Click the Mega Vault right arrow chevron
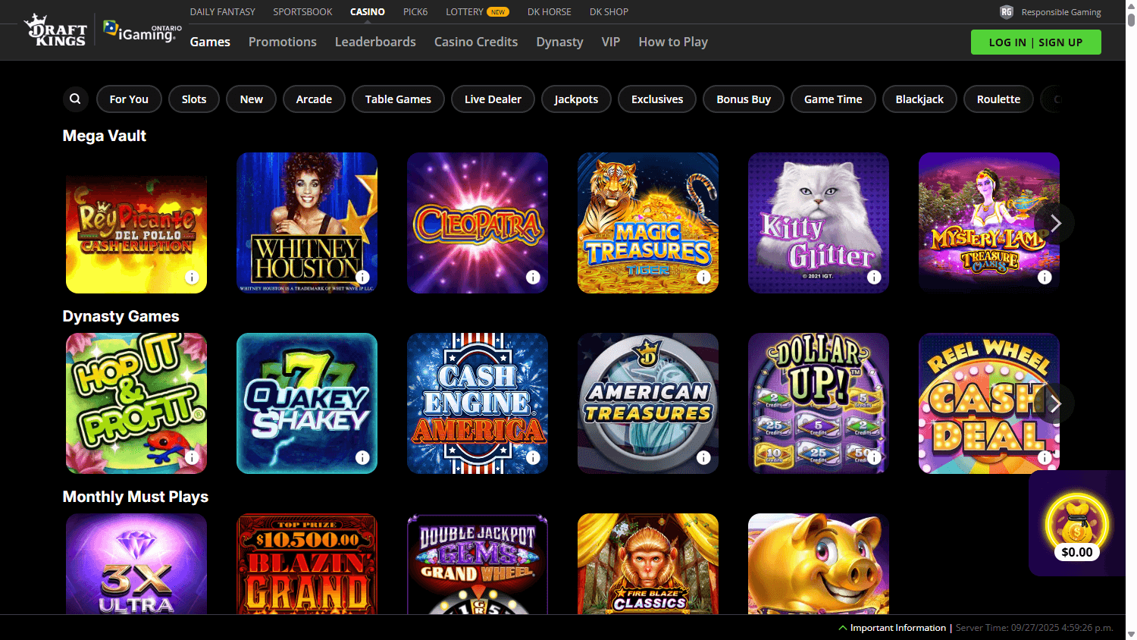The image size is (1137, 640). click(1055, 223)
